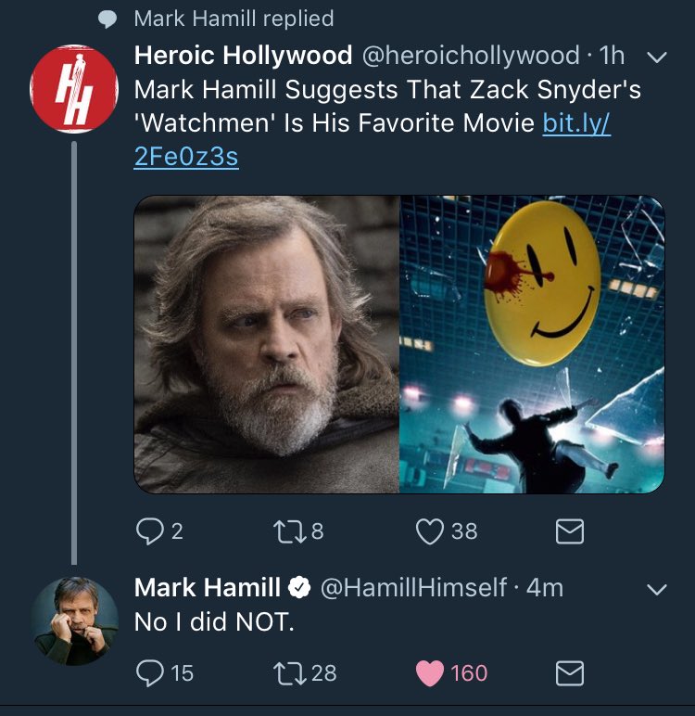The width and height of the screenshot is (695, 716).
Task: Tap the Heroic Hollywood display name
Action: click(x=243, y=56)
